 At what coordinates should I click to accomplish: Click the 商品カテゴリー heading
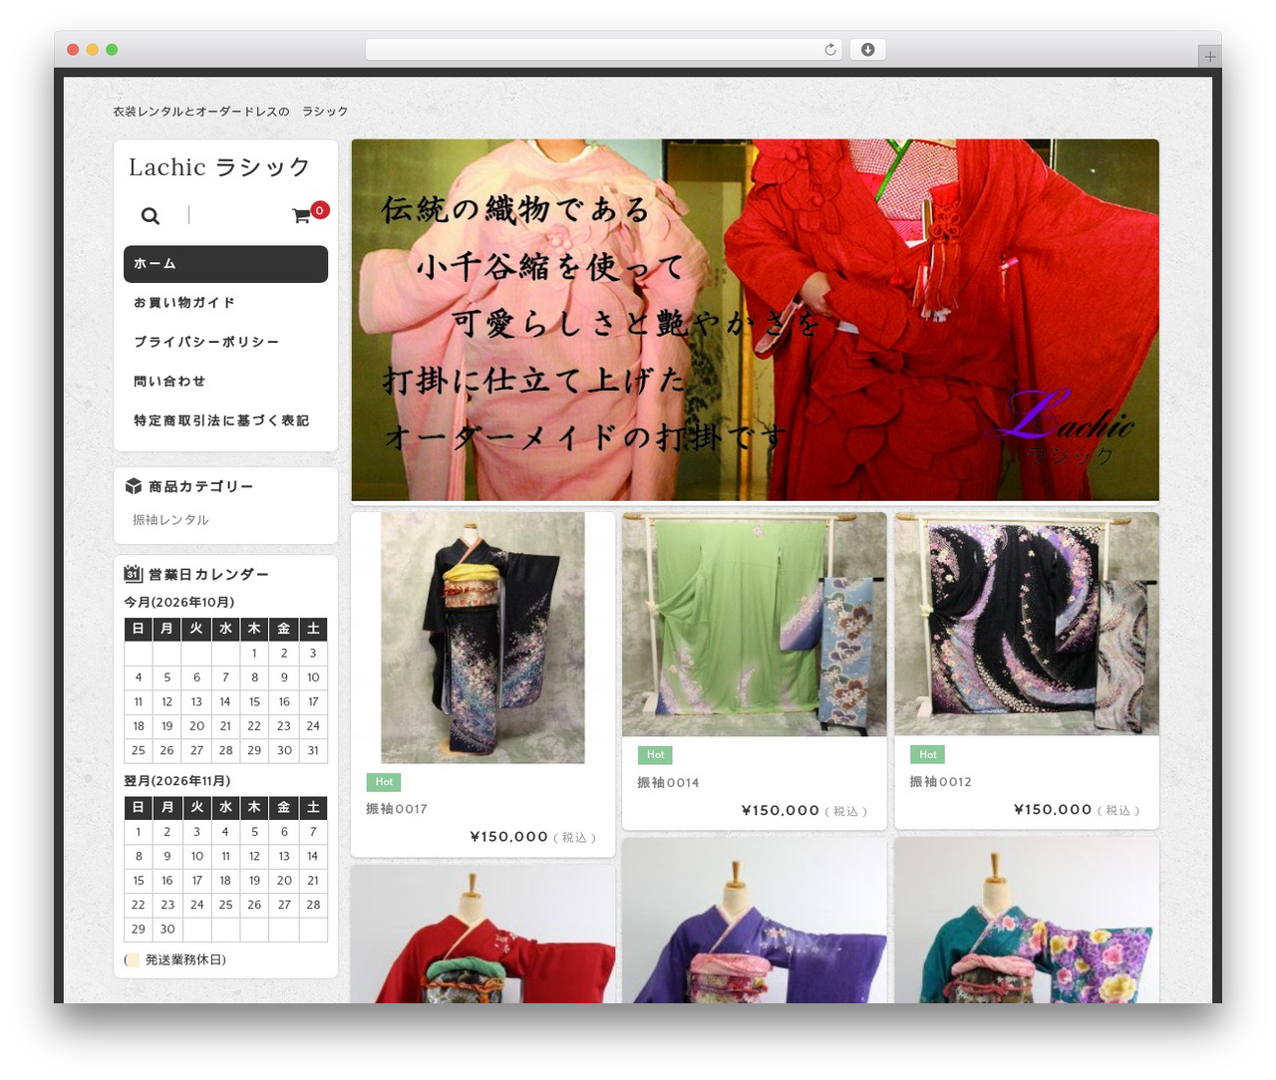(x=201, y=486)
